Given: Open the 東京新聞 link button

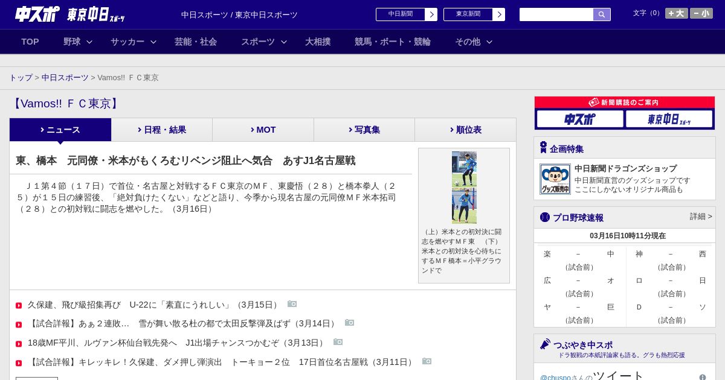Looking at the screenshot, I should tap(468, 14).
